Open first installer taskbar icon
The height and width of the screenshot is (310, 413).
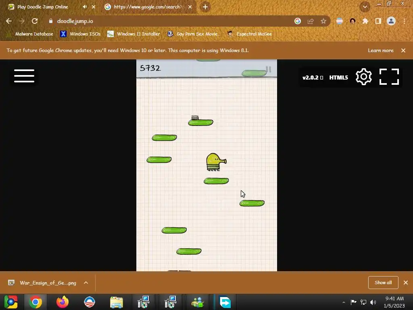pyautogui.click(x=144, y=302)
